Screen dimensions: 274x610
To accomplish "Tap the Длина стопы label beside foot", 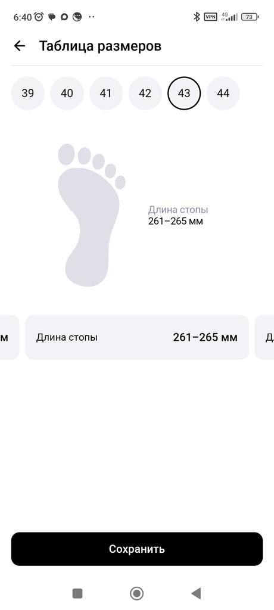I will point(178,210).
